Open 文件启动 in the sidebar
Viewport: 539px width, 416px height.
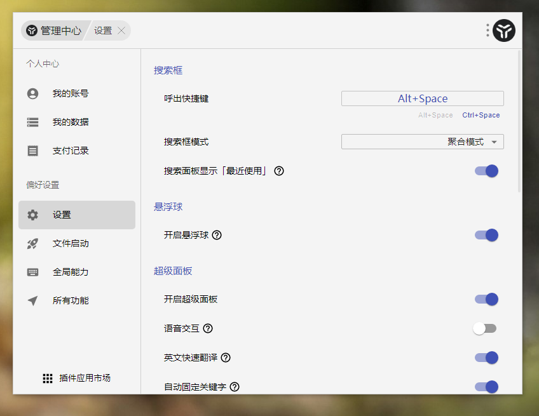pyautogui.click(x=77, y=243)
